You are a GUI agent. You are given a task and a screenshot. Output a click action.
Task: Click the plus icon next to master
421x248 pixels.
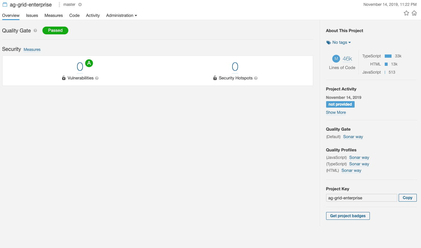pyautogui.click(x=80, y=5)
